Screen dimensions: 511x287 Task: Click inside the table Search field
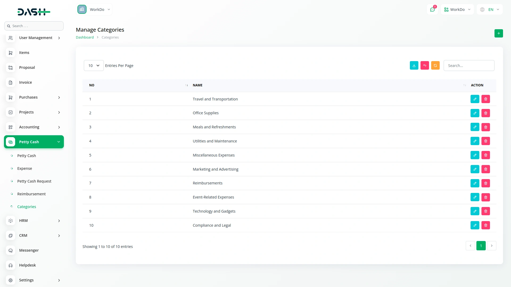click(x=469, y=65)
